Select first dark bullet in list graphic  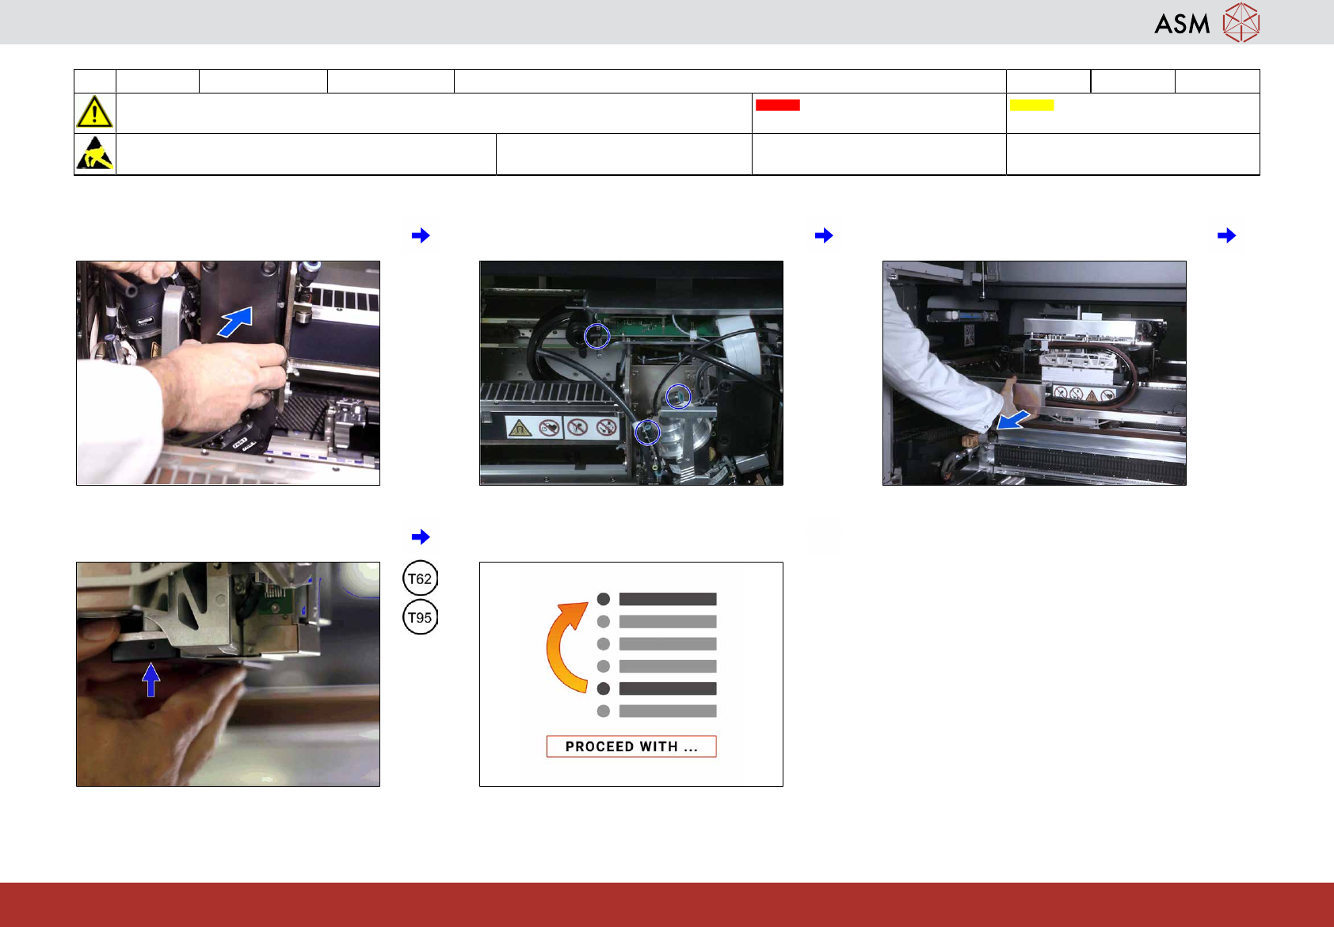pyautogui.click(x=604, y=599)
